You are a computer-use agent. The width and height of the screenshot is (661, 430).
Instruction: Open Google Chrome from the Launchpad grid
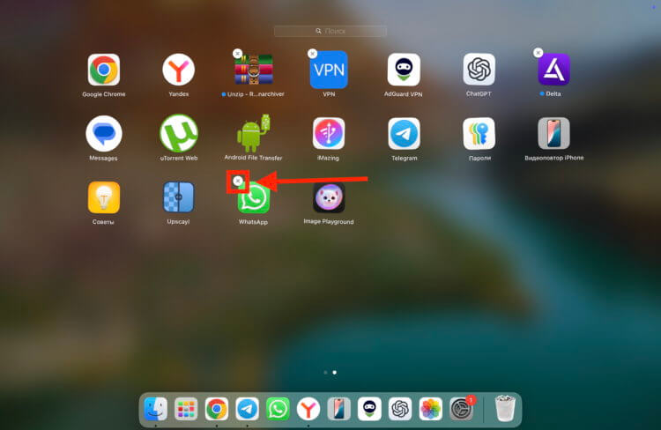pos(103,70)
